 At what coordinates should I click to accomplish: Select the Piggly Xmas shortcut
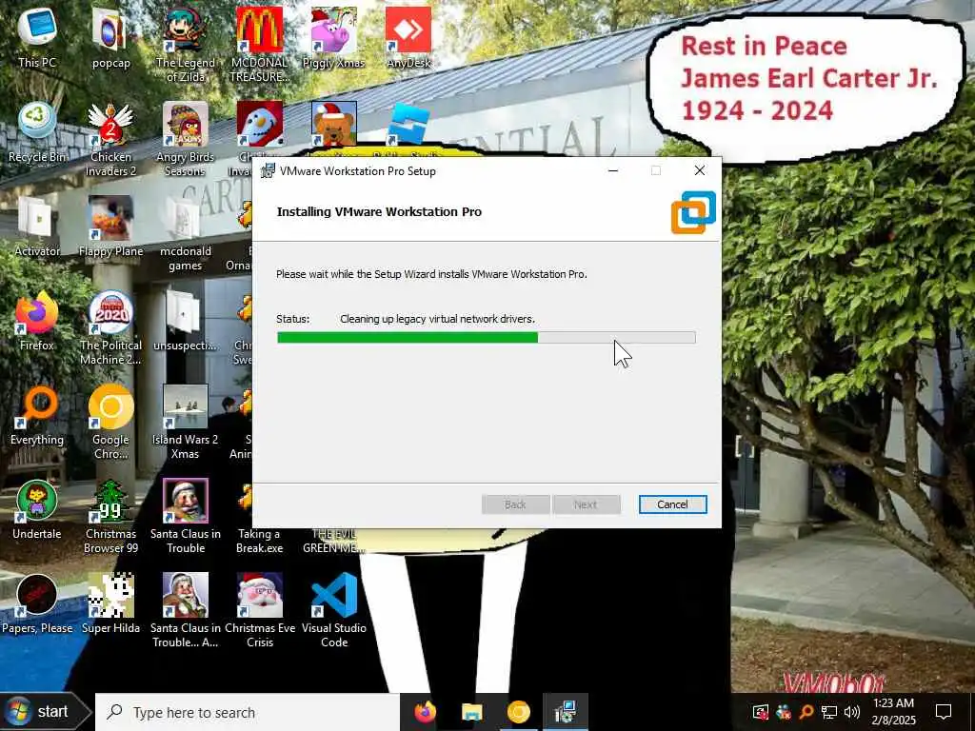(333, 37)
